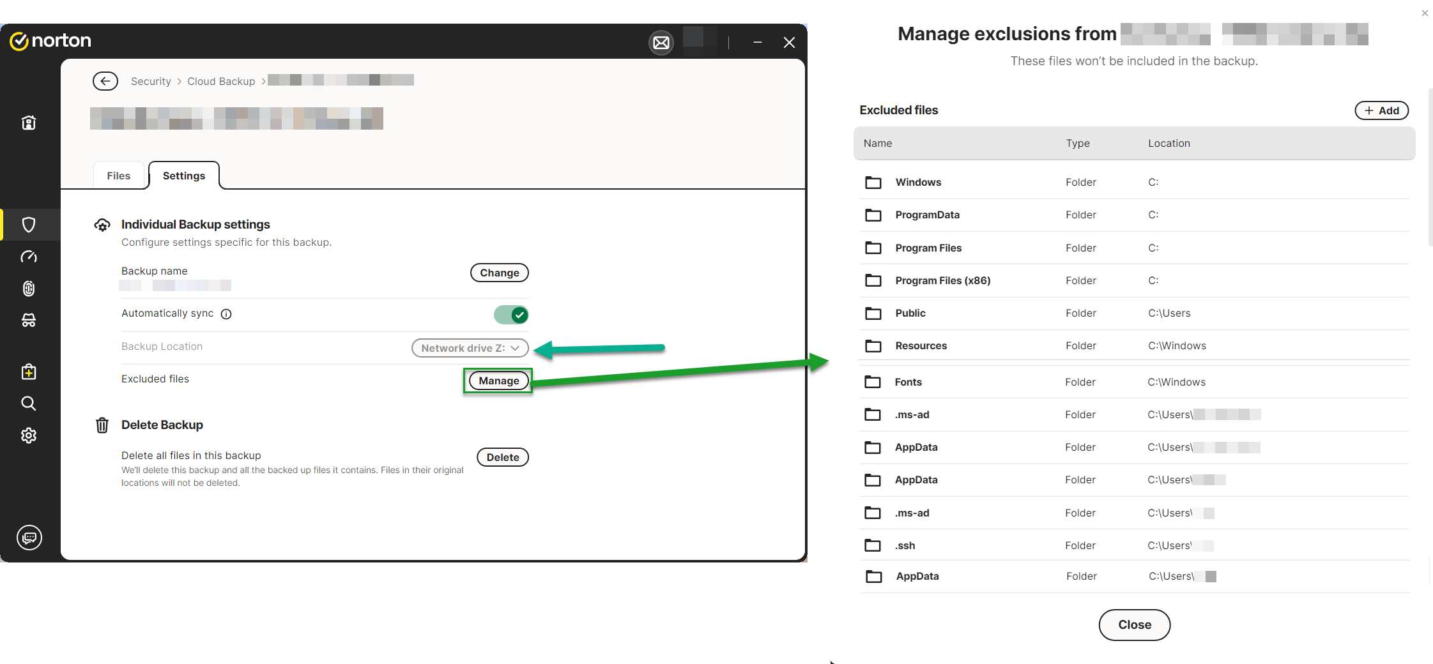This screenshot has height=664, width=1433.
Task: Click the Fonts folder icon
Action: click(x=873, y=382)
